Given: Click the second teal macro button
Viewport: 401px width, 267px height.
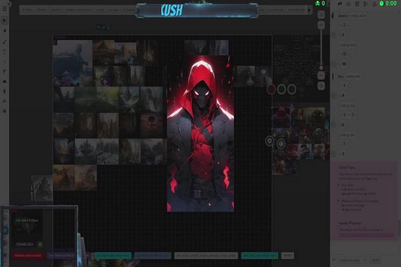Looking at the screenshot, I should (259, 256).
